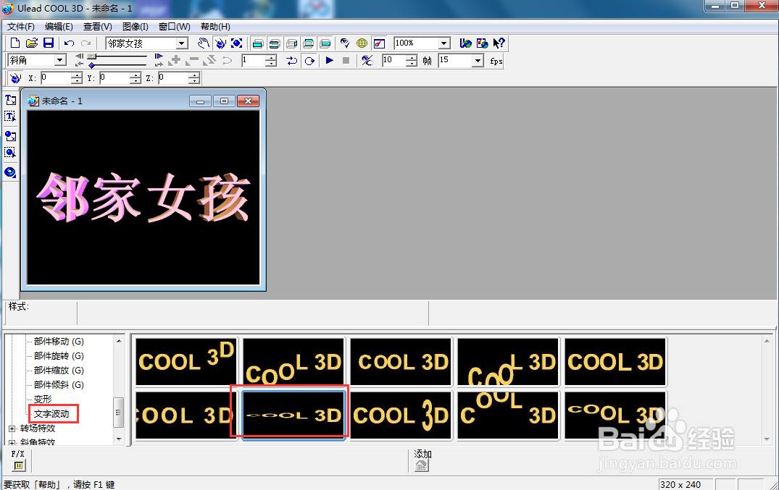Select 变形 in effects tree
The height and width of the screenshot is (490, 779).
pyautogui.click(x=43, y=399)
